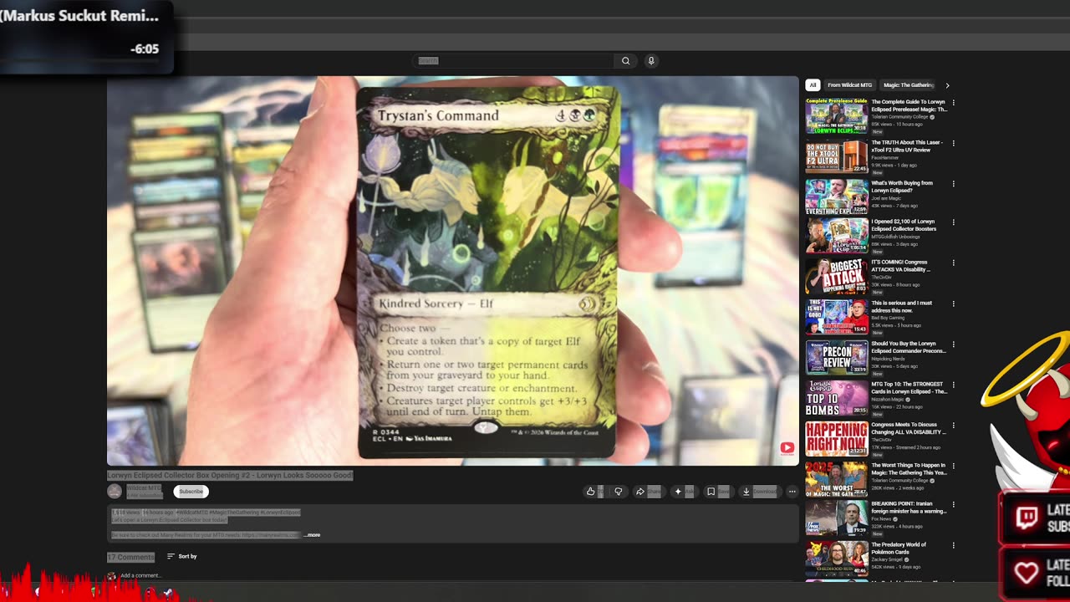The width and height of the screenshot is (1070, 602).
Task: Open options for Worst Things To Happen video
Action: pos(953,466)
